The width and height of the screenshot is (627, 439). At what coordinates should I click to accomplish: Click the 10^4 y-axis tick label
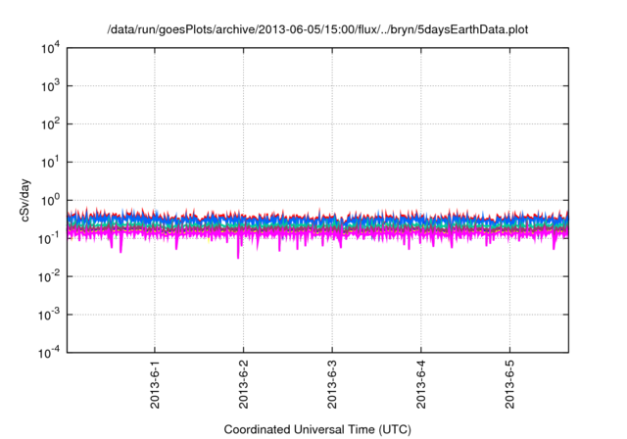click(x=49, y=48)
